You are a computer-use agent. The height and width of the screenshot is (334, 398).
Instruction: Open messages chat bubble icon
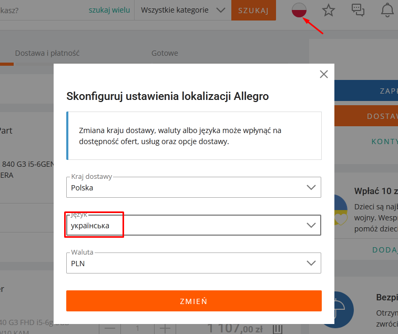tap(358, 10)
